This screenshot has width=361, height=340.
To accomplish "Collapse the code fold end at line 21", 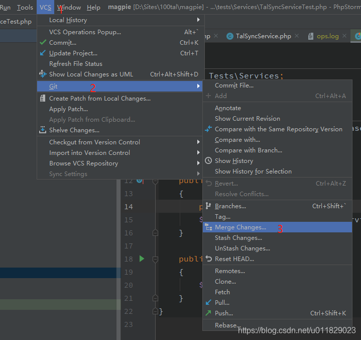I will [x=156, y=298].
